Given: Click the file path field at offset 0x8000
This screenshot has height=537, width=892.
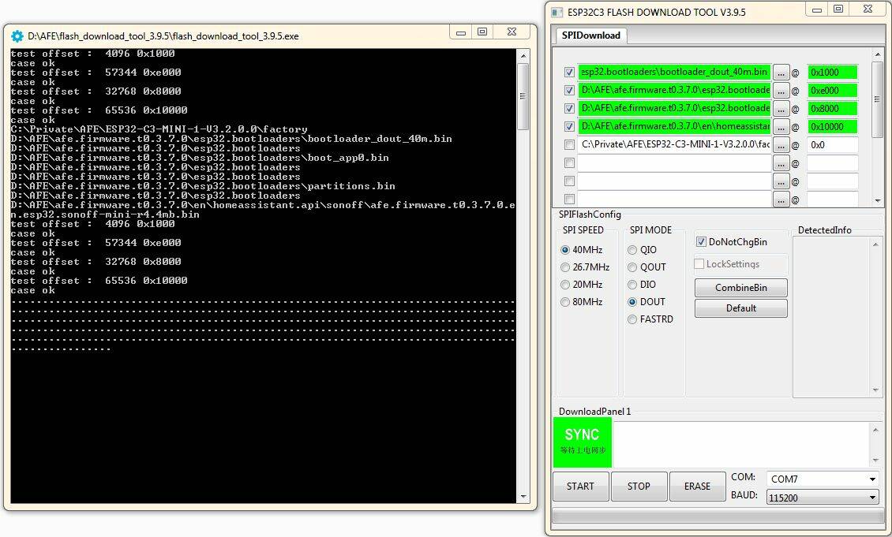Looking at the screenshot, I should [675, 109].
